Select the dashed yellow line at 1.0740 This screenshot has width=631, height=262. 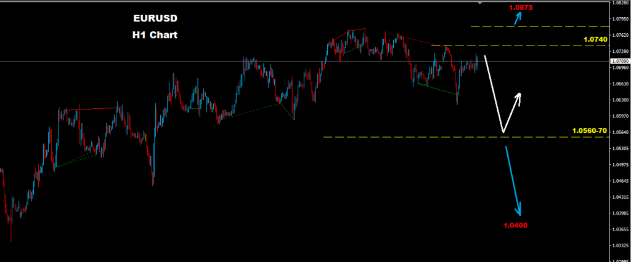point(519,46)
